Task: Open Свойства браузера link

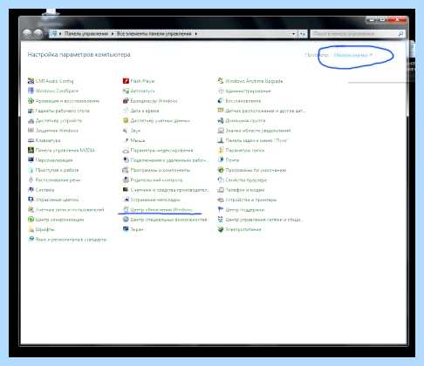Action: (x=246, y=180)
